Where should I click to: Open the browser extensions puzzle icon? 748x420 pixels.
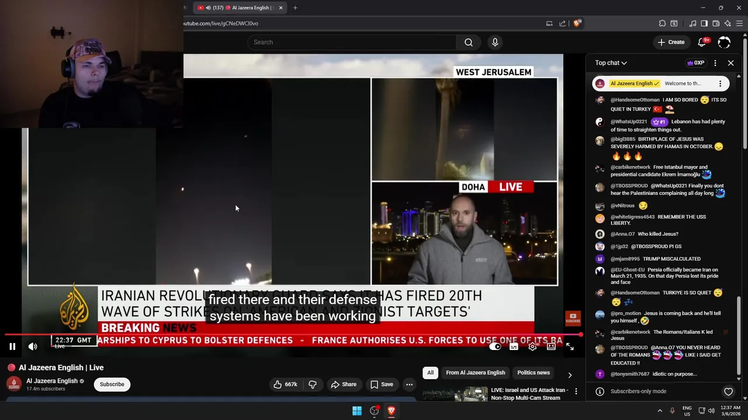tap(662, 23)
